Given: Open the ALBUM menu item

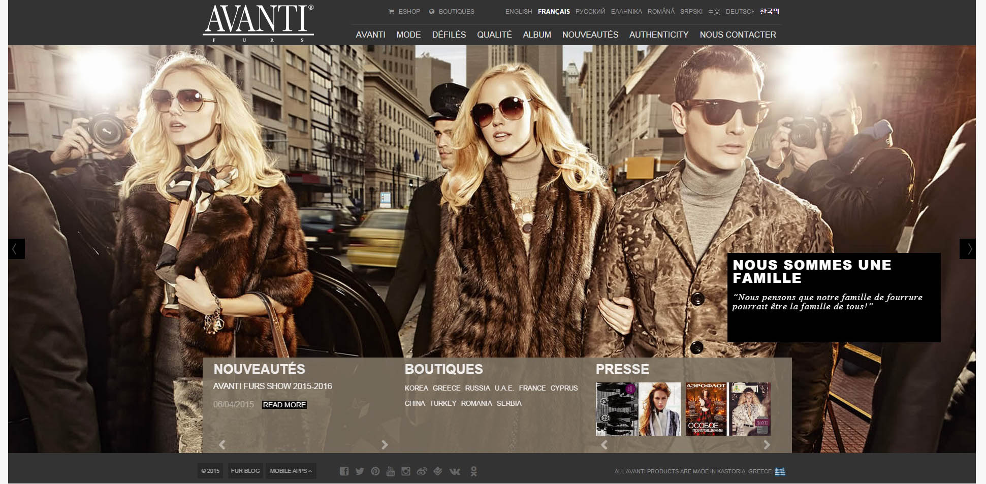Looking at the screenshot, I should tap(537, 35).
